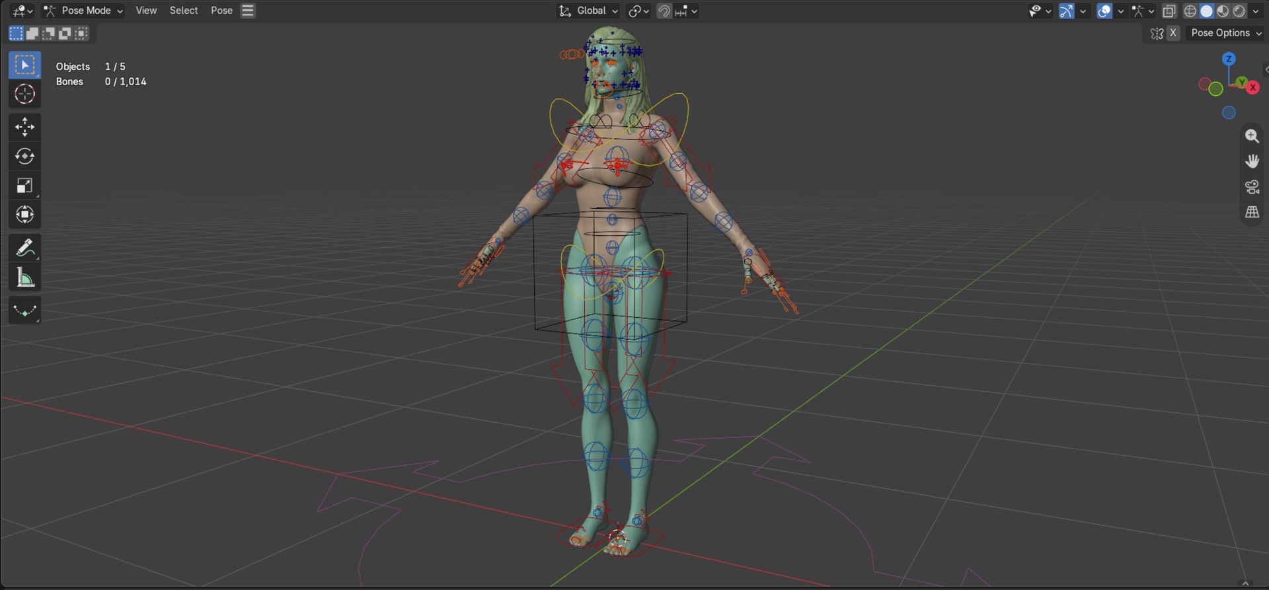Open the Select menu
Screen dimensions: 1269x590
click(x=184, y=11)
